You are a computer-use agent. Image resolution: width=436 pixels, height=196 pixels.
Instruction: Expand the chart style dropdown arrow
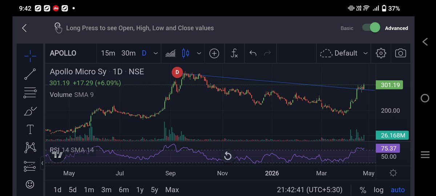pos(199,53)
